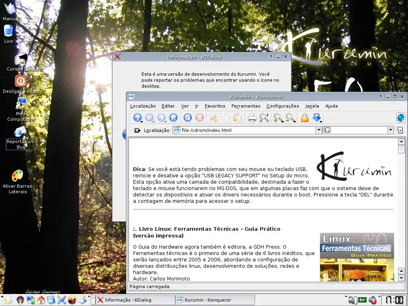Click the muted volume tray icon
Image resolution: width=408 pixels, height=306 pixels.
(x=373, y=300)
